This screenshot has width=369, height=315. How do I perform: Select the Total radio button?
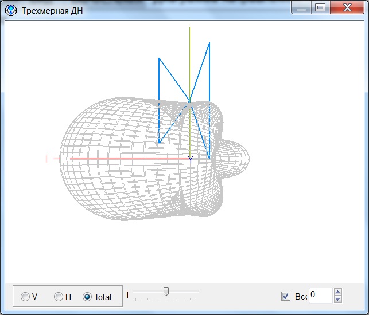pos(87,297)
